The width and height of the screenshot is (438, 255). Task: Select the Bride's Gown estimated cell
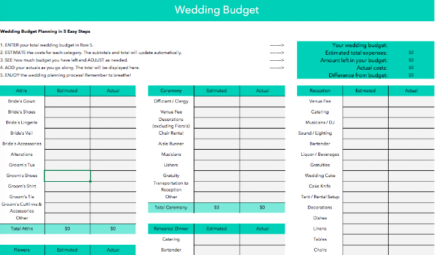(67, 102)
